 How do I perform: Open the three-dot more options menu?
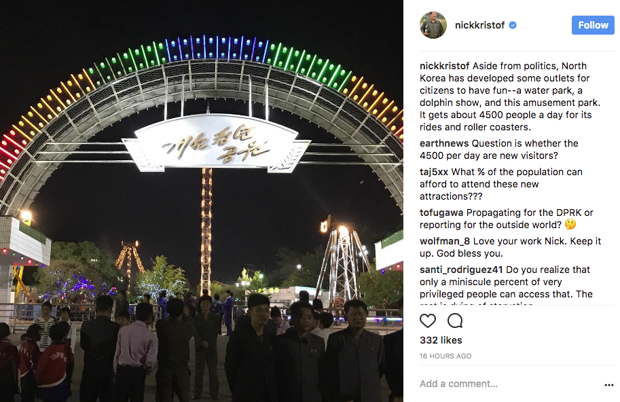[x=609, y=384]
